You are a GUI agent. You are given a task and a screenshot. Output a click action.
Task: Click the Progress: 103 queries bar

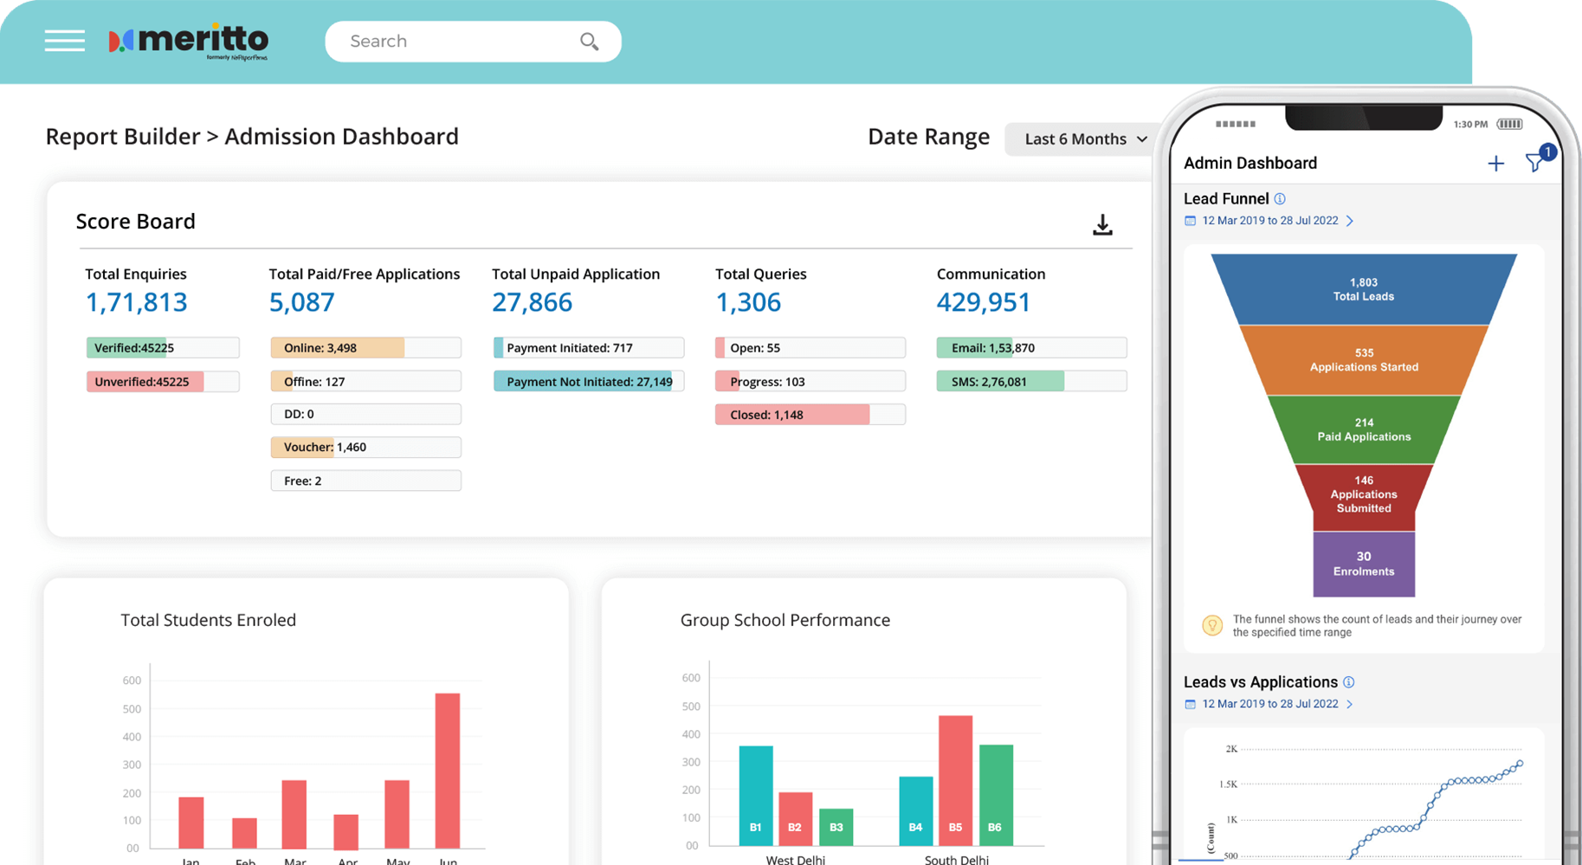[x=810, y=382]
